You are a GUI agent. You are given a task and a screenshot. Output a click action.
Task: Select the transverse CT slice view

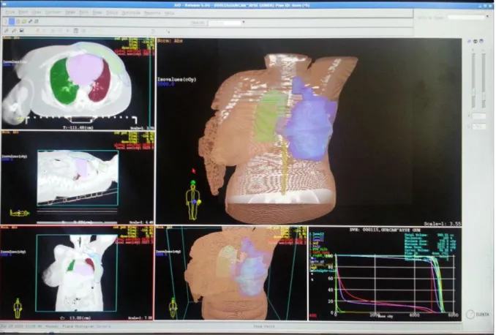[78, 83]
